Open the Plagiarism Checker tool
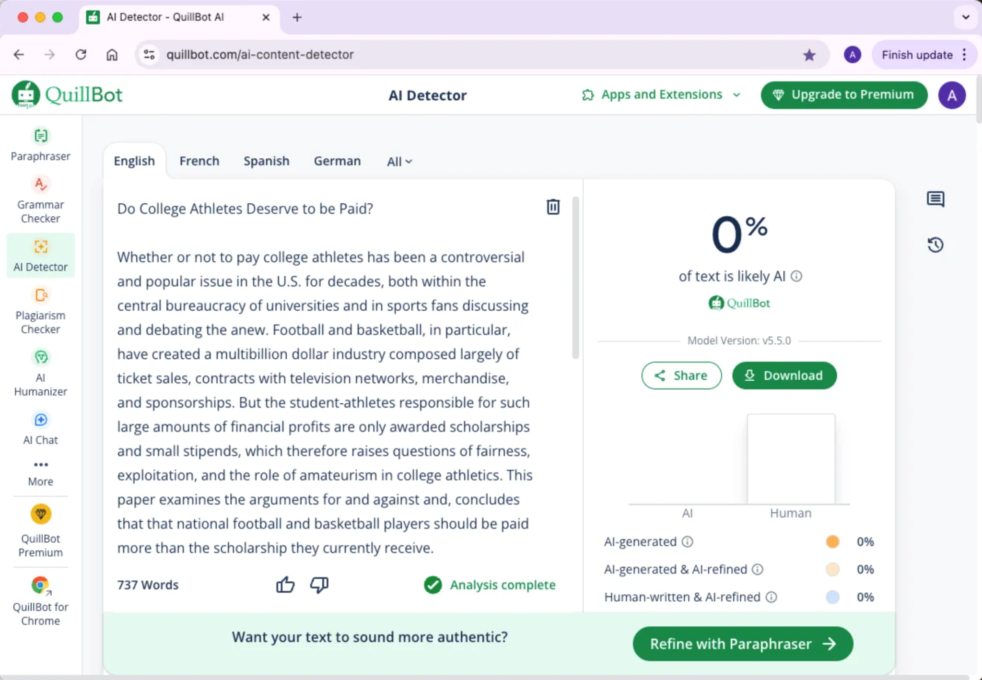The width and height of the screenshot is (982, 680). click(x=41, y=311)
